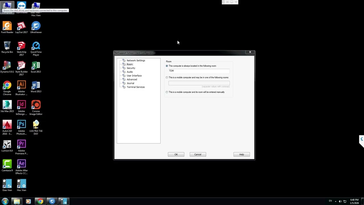Select the AutoCAD 2016 desktop shortcut
The image size is (364, 205).
pyautogui.click(x=7, y=128)
